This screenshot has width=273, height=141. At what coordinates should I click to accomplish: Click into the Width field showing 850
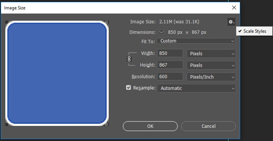(170, 53)
